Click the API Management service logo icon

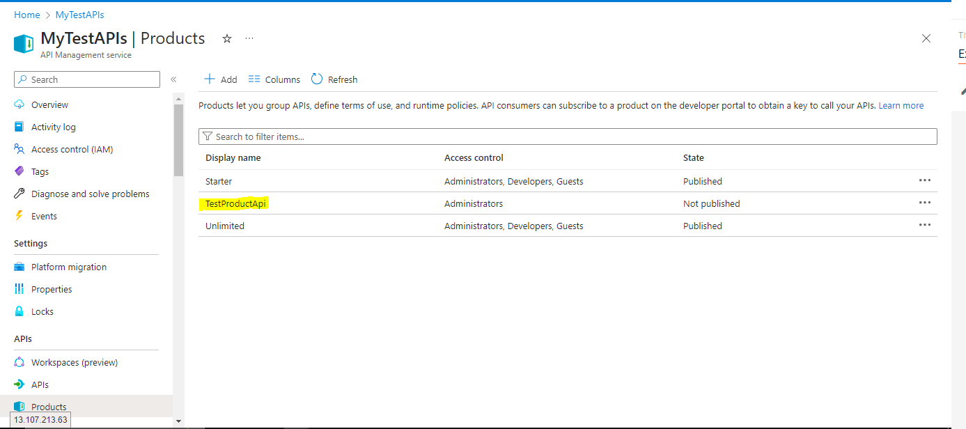24,43
